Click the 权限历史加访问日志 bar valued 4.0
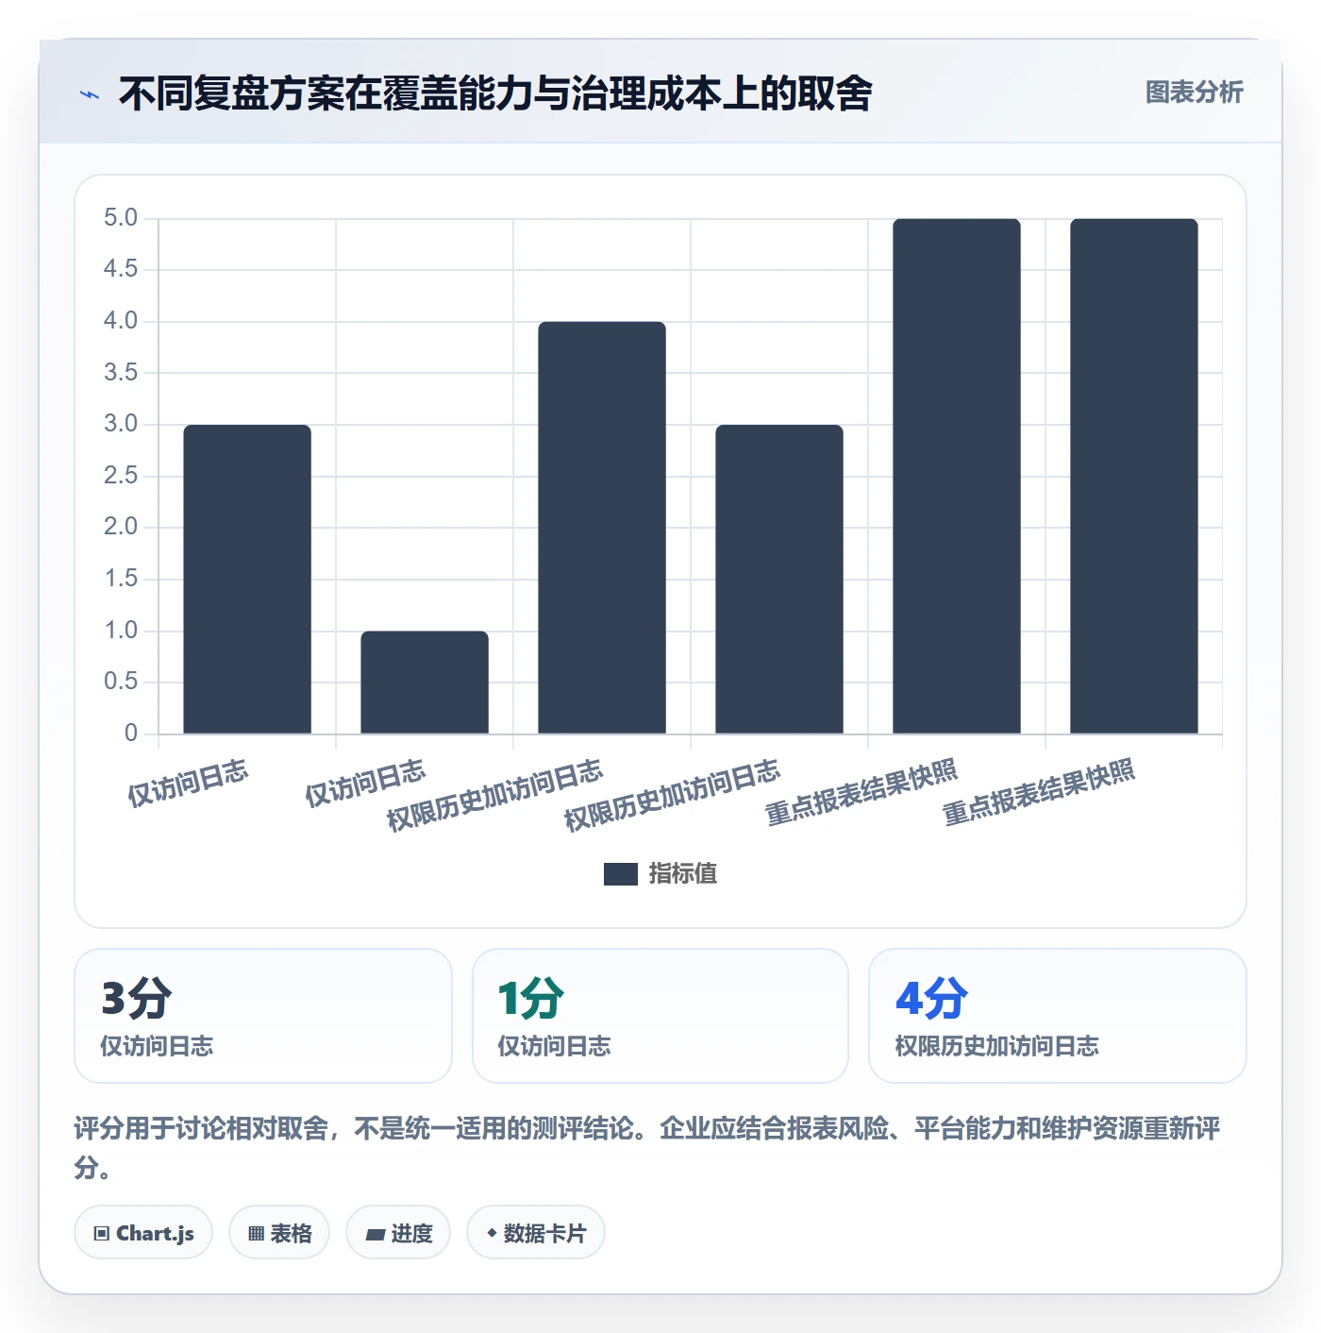 coord(602,528)
